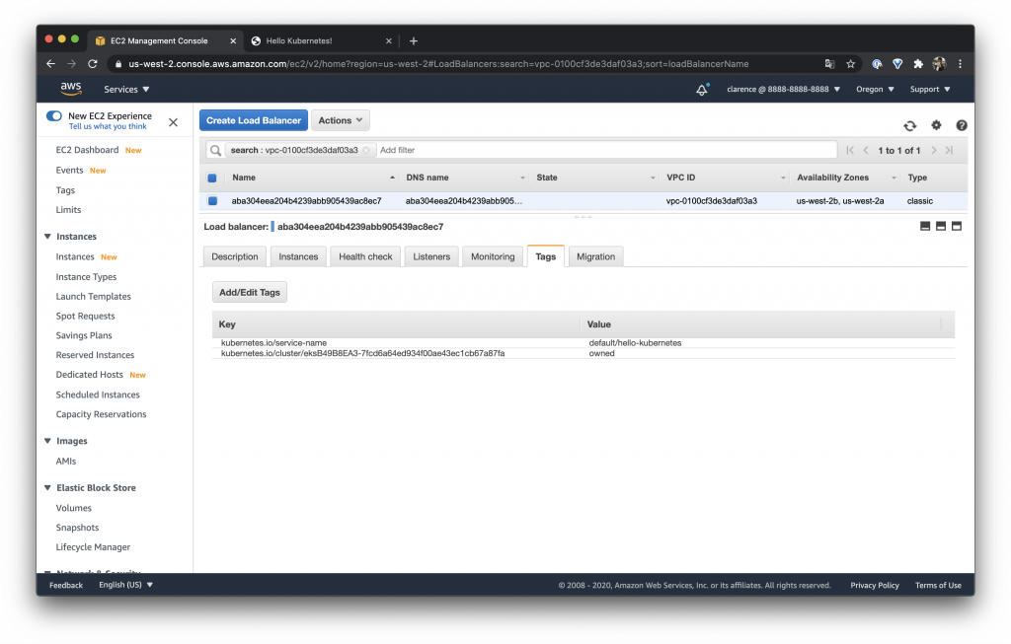Viewport: 1011px width, 644px height.
Task: Open table settings gear icon
Action: (x=936, y=125)
